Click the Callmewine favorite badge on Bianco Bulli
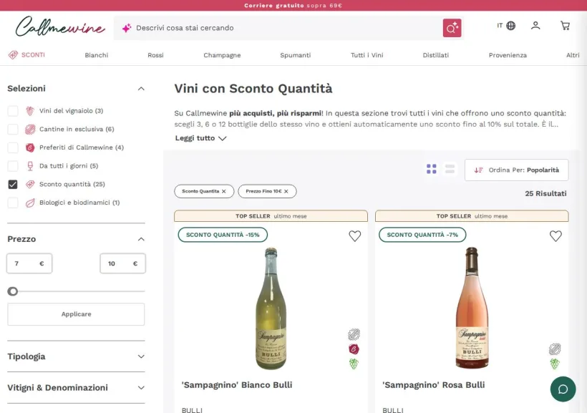 tap(354, 349)
